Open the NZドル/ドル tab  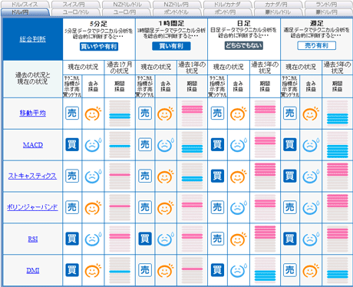point(127,5)
